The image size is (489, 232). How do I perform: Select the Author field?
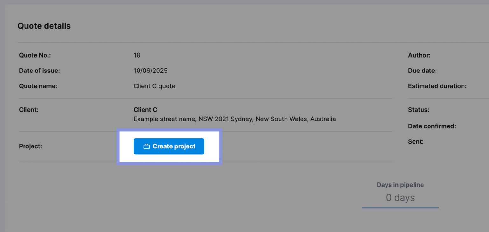pos(419,55)
